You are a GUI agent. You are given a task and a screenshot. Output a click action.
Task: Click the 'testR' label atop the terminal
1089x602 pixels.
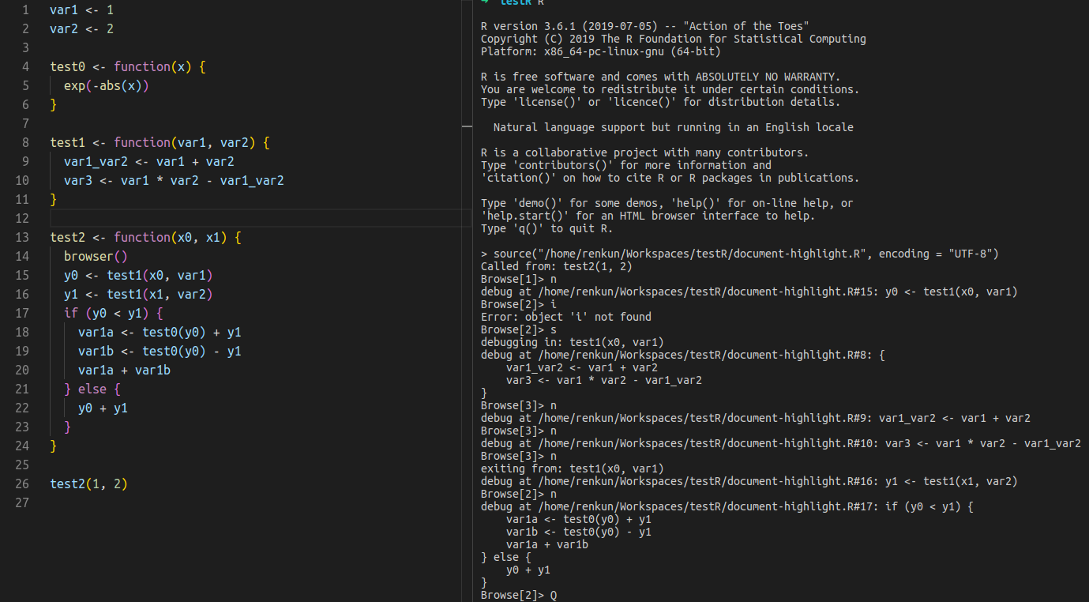(x=517, y=2)
